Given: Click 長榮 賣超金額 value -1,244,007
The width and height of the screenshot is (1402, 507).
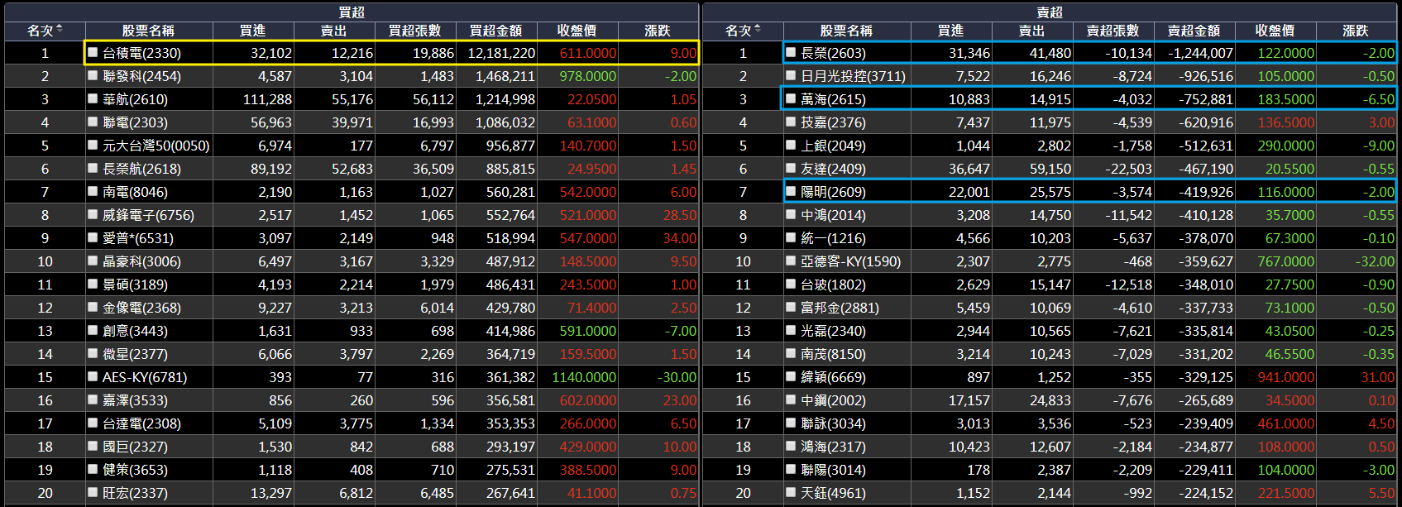Looking at the screenshot, I should point(1200,53).
